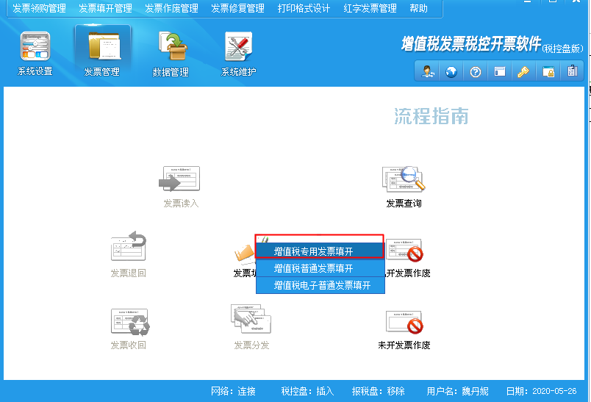The width and height of the screenshot is (591, 402).
Task: Choose 增值税普通发票填开 from popup menu
Action: pos(320,268)
